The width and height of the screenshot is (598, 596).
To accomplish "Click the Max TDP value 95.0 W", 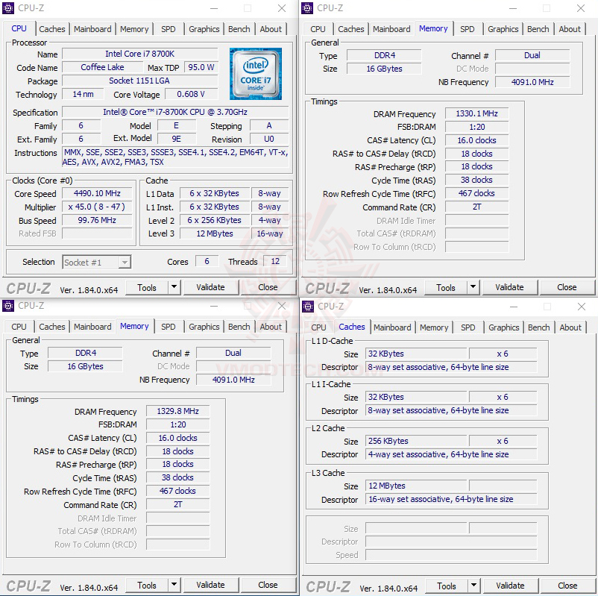I will coord(201,67).
